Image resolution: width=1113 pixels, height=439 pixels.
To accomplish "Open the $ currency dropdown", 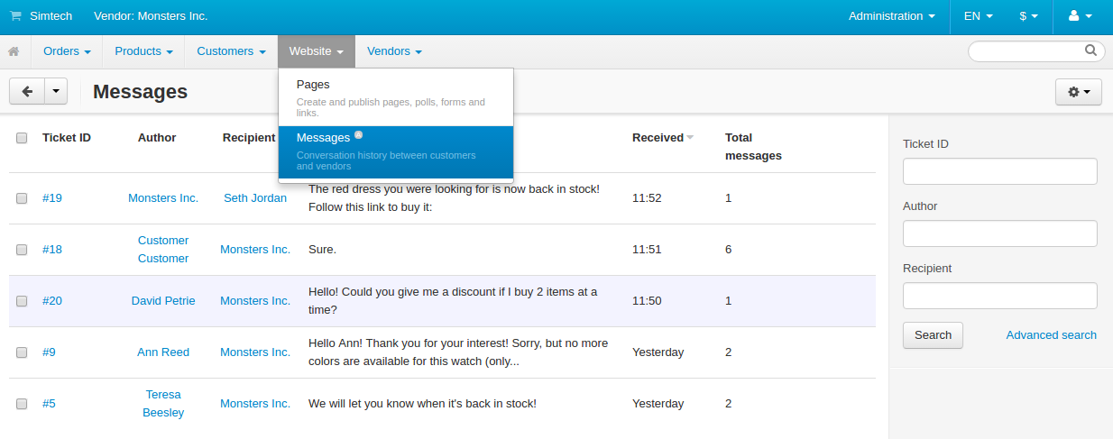I will pyautogui.click(x=1028, y=16).
